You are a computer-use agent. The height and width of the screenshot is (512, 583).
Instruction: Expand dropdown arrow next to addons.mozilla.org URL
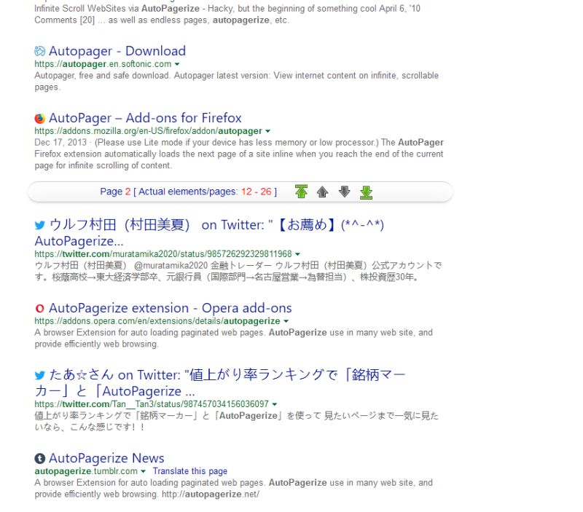pos(267,131)
